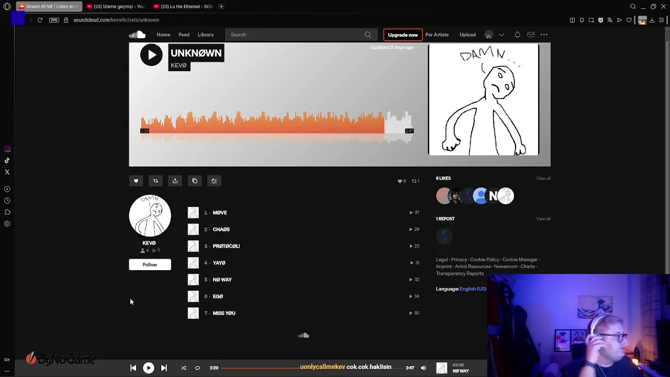Open the three-dot more menu in header
This screenshot has height=377, width=670.
click(x=544, y=35)
